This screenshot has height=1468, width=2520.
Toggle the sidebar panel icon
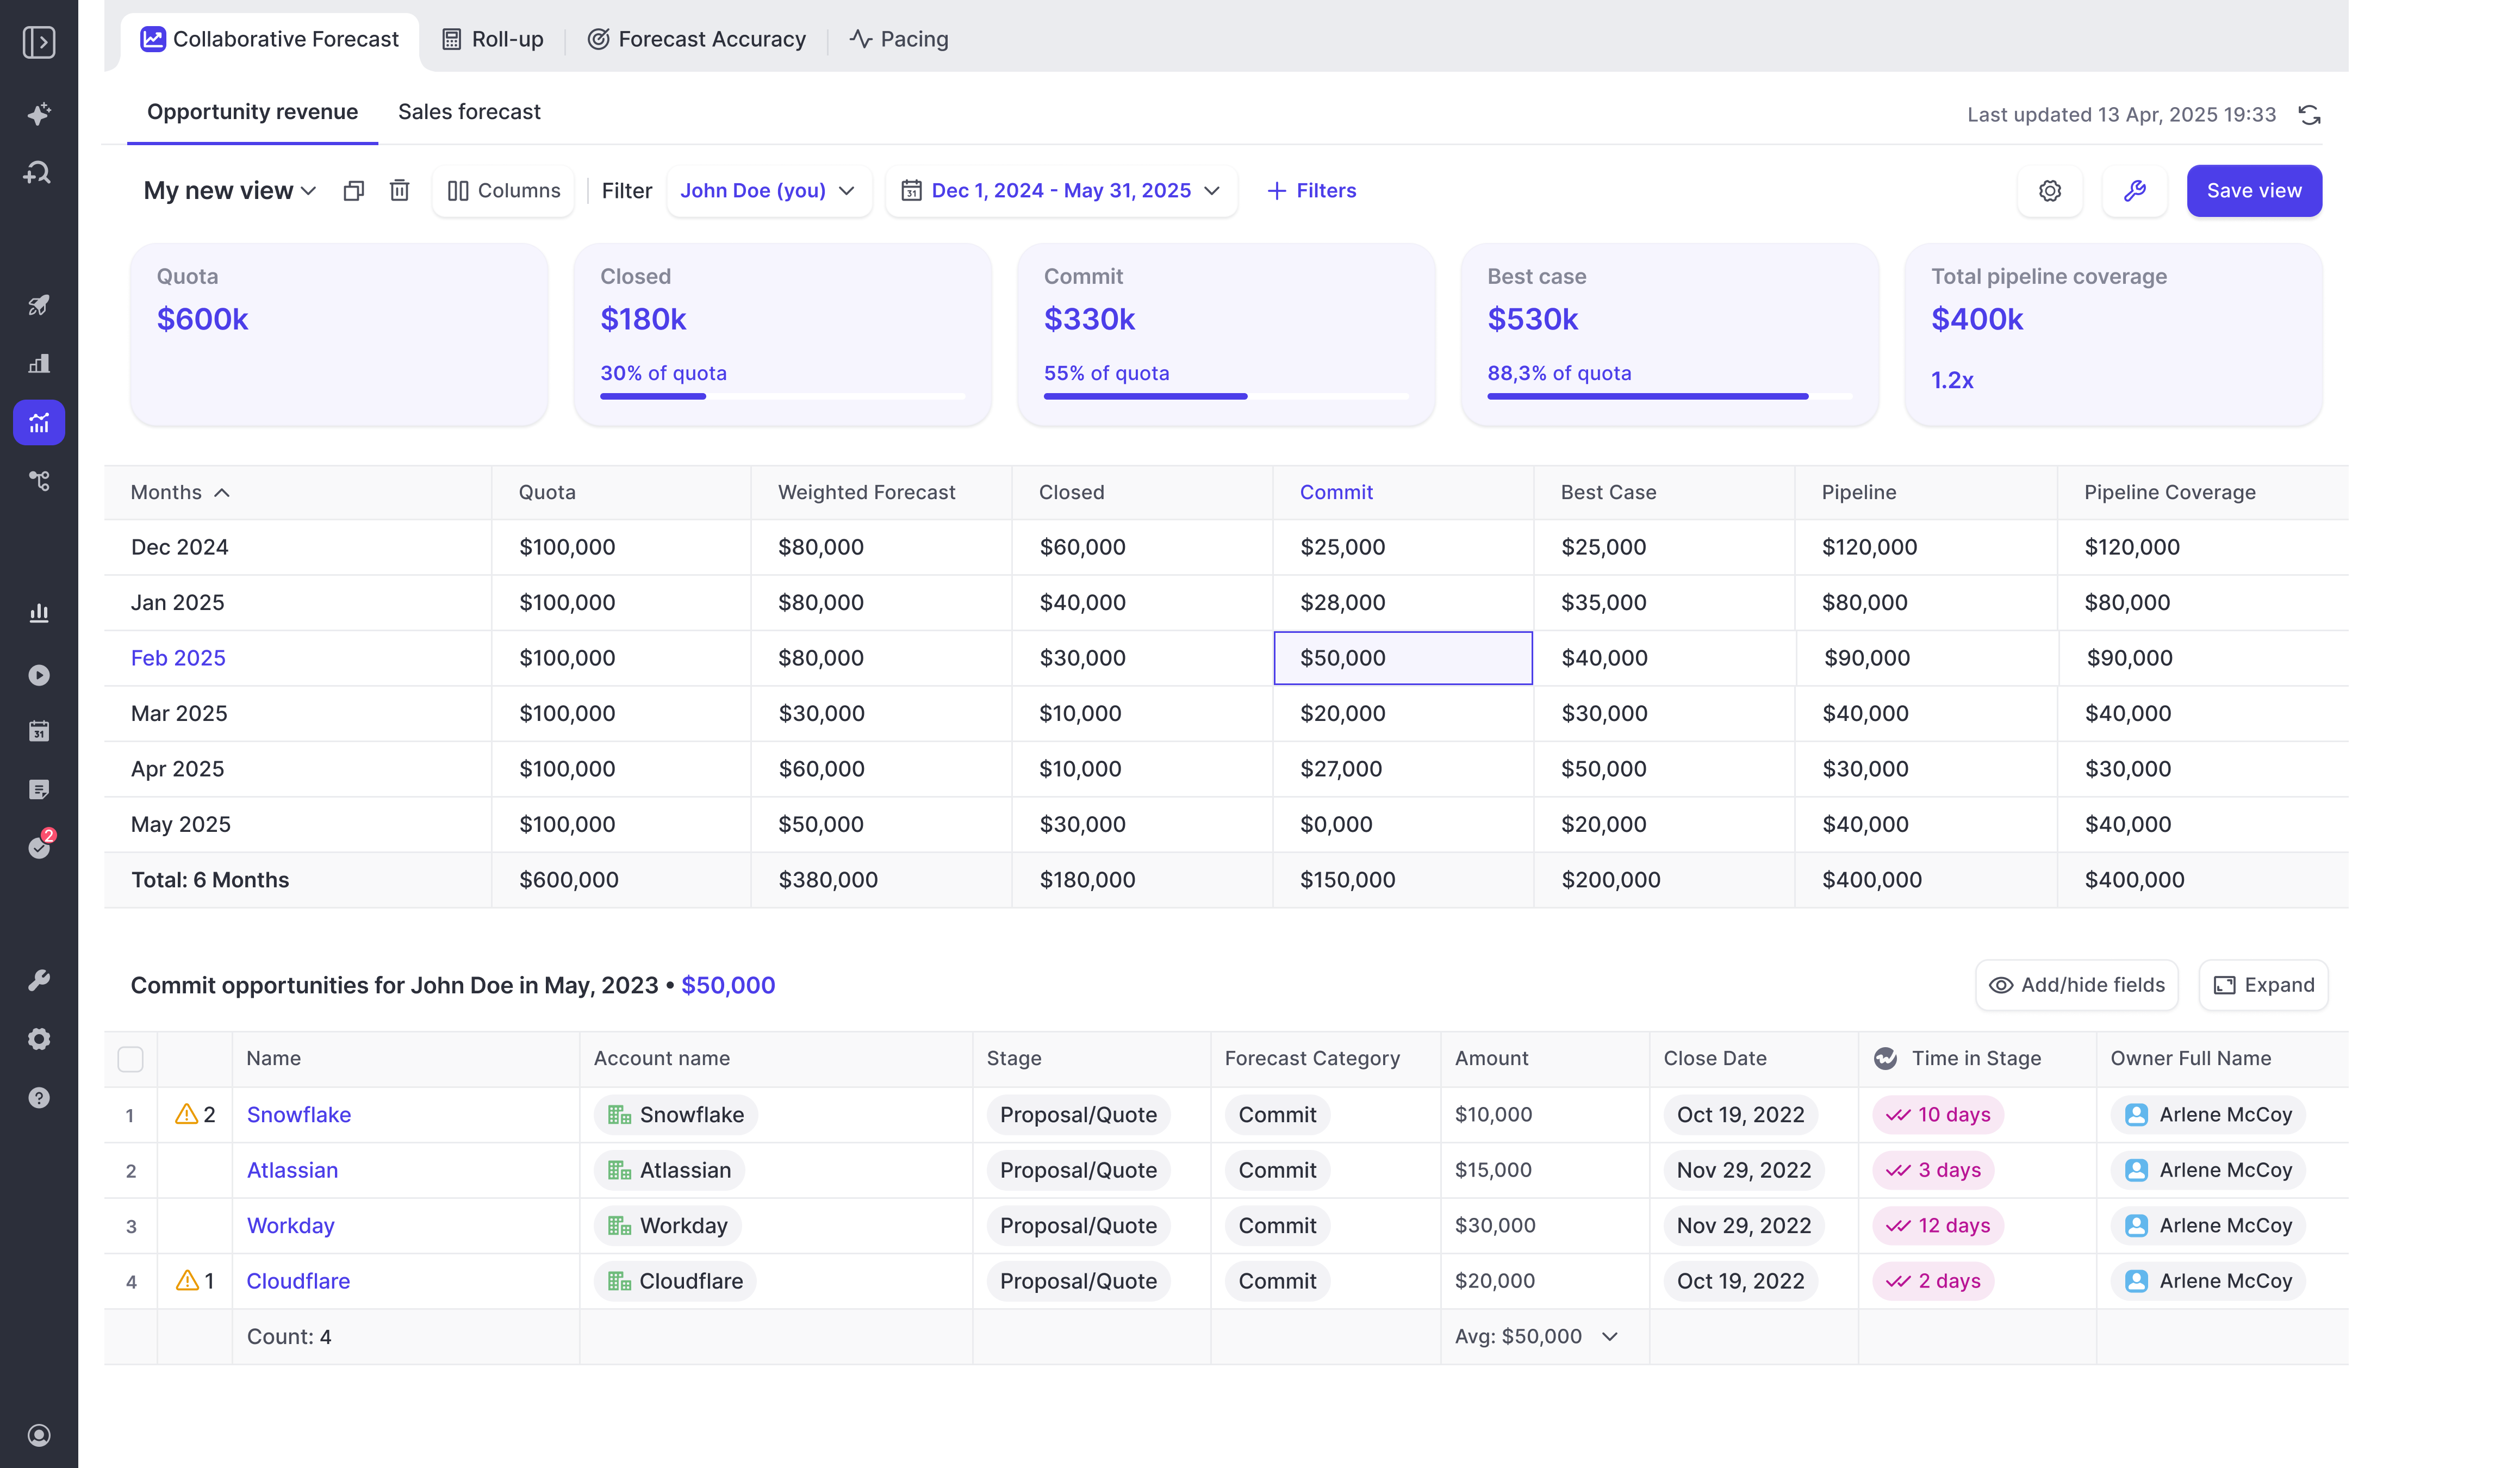39,42
